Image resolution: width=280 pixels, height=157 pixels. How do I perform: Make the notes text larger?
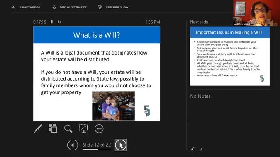click(192, 149)
